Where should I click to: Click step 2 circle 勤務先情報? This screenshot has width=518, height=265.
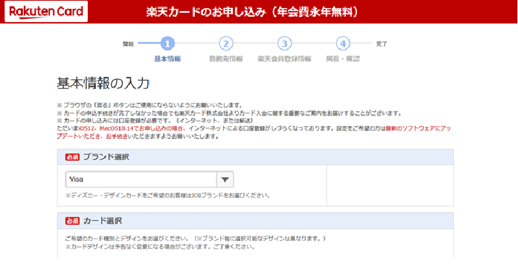tap(226, 43)
